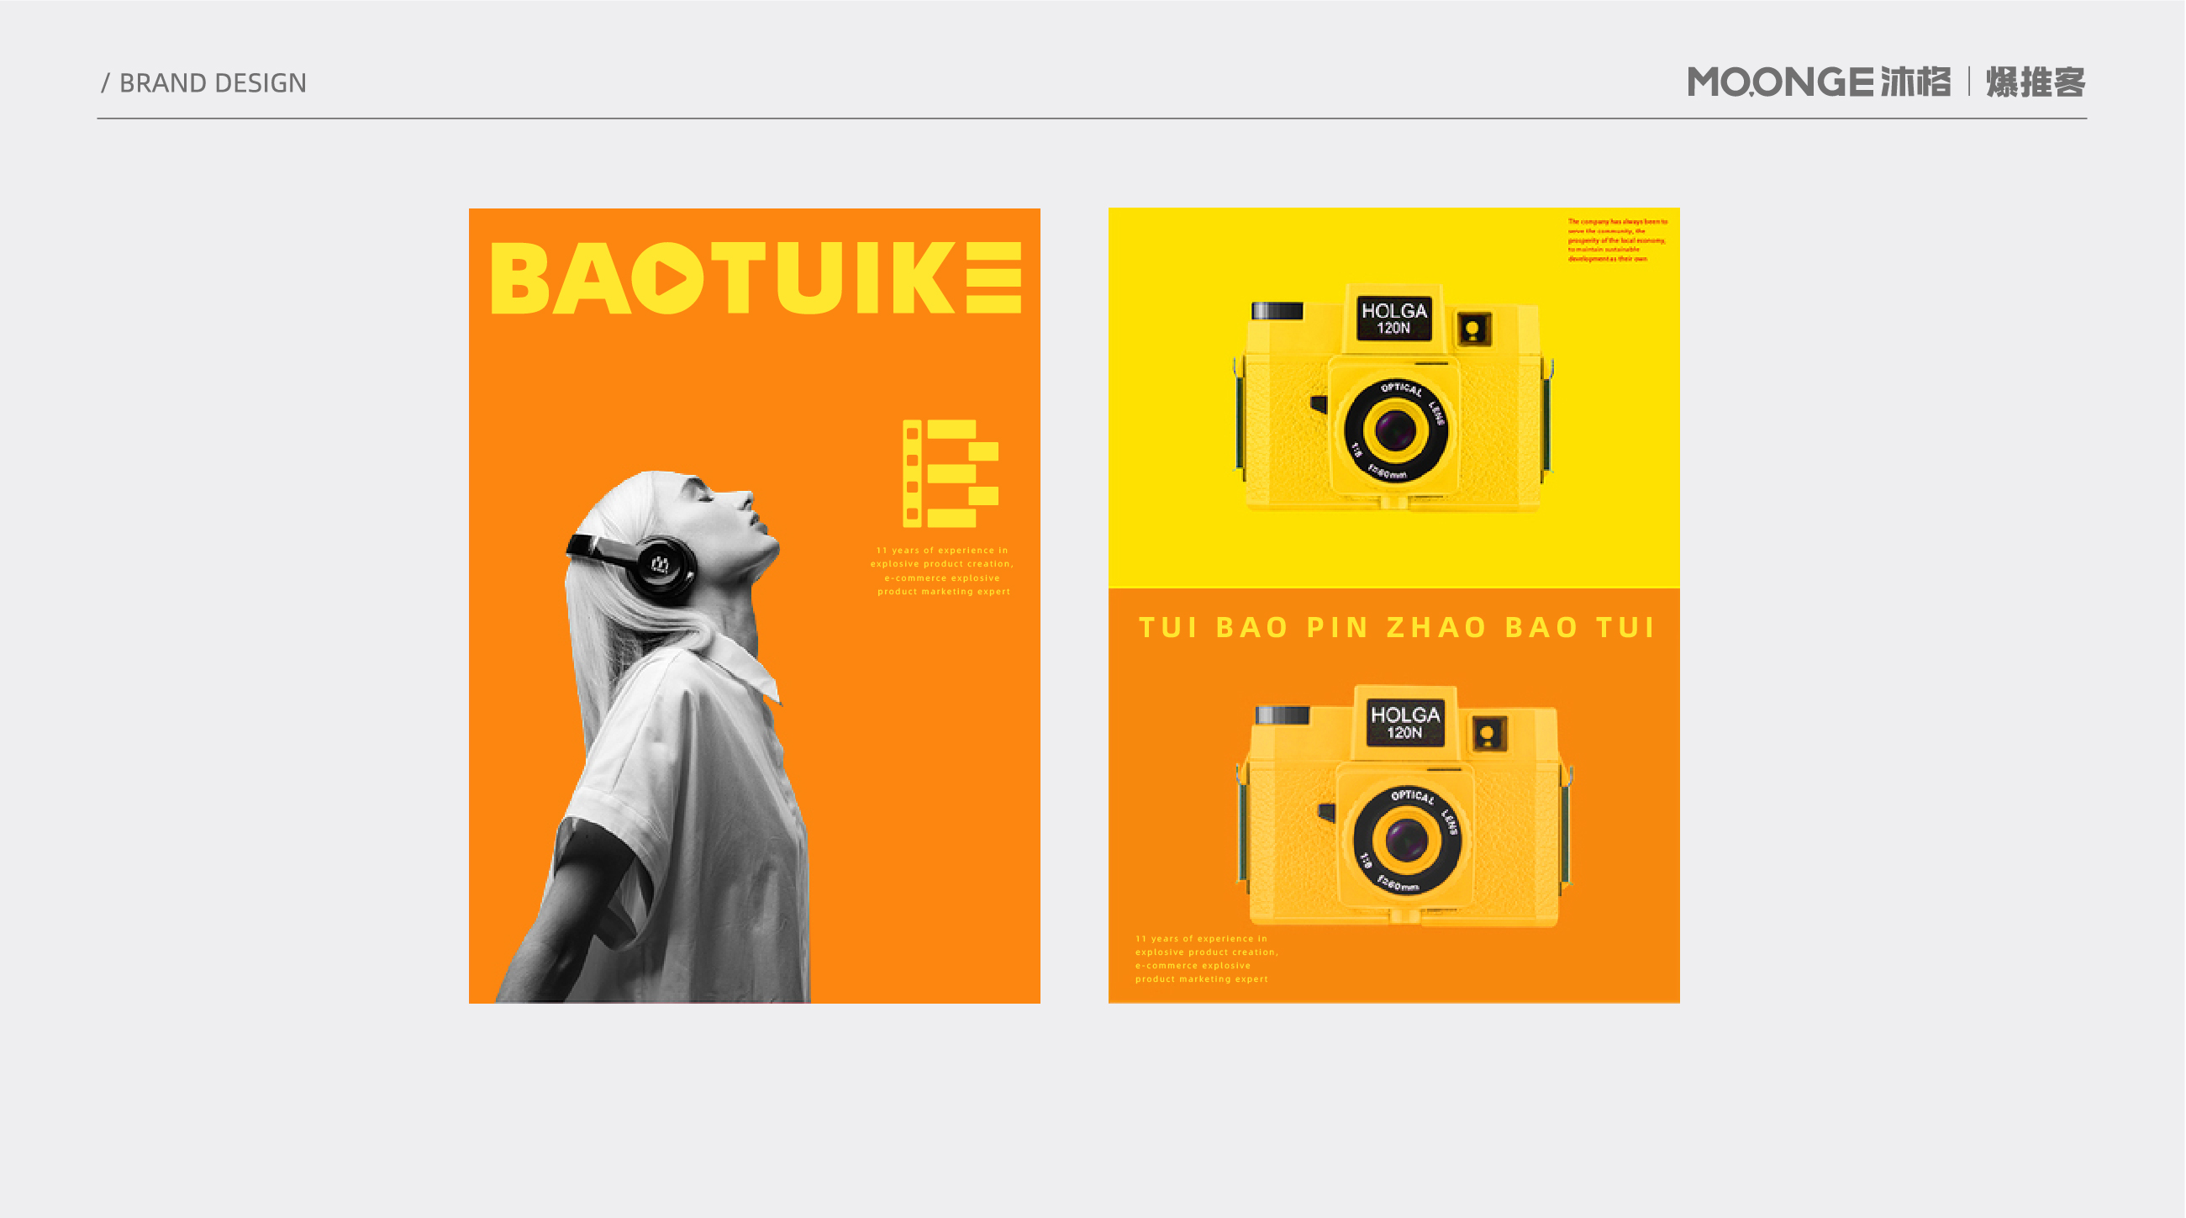Click the yellow film-strip E icon
Screen dimensions: 2186x1218
tap(950, 472)
